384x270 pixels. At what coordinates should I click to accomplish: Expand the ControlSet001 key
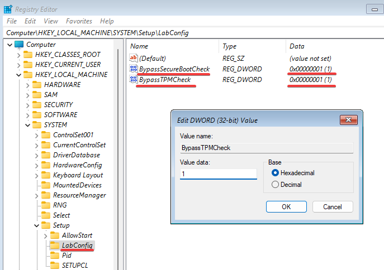[36, 135]
